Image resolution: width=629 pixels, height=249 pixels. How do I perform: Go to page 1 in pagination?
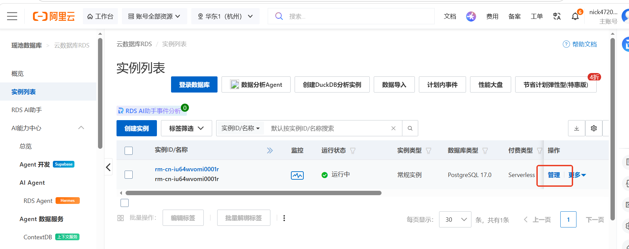[568, 219]
